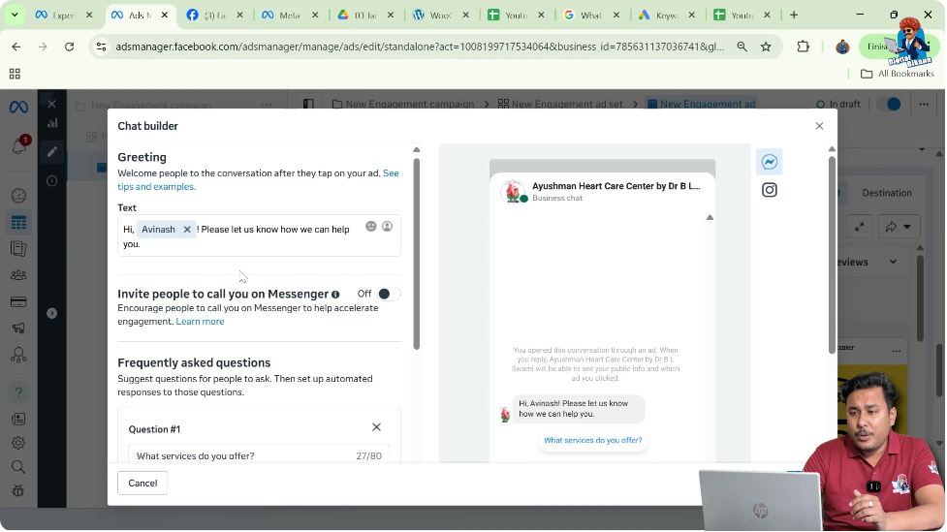Open Audiences people icon in sidebar
947x532 pixels.
pos(18,275)
